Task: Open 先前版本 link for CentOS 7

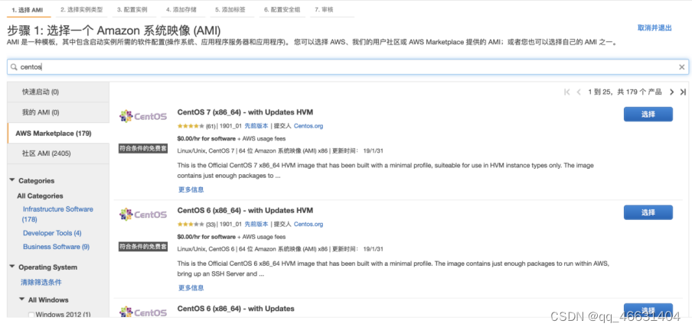Action: pyautogui.click(x=256, y=126)
